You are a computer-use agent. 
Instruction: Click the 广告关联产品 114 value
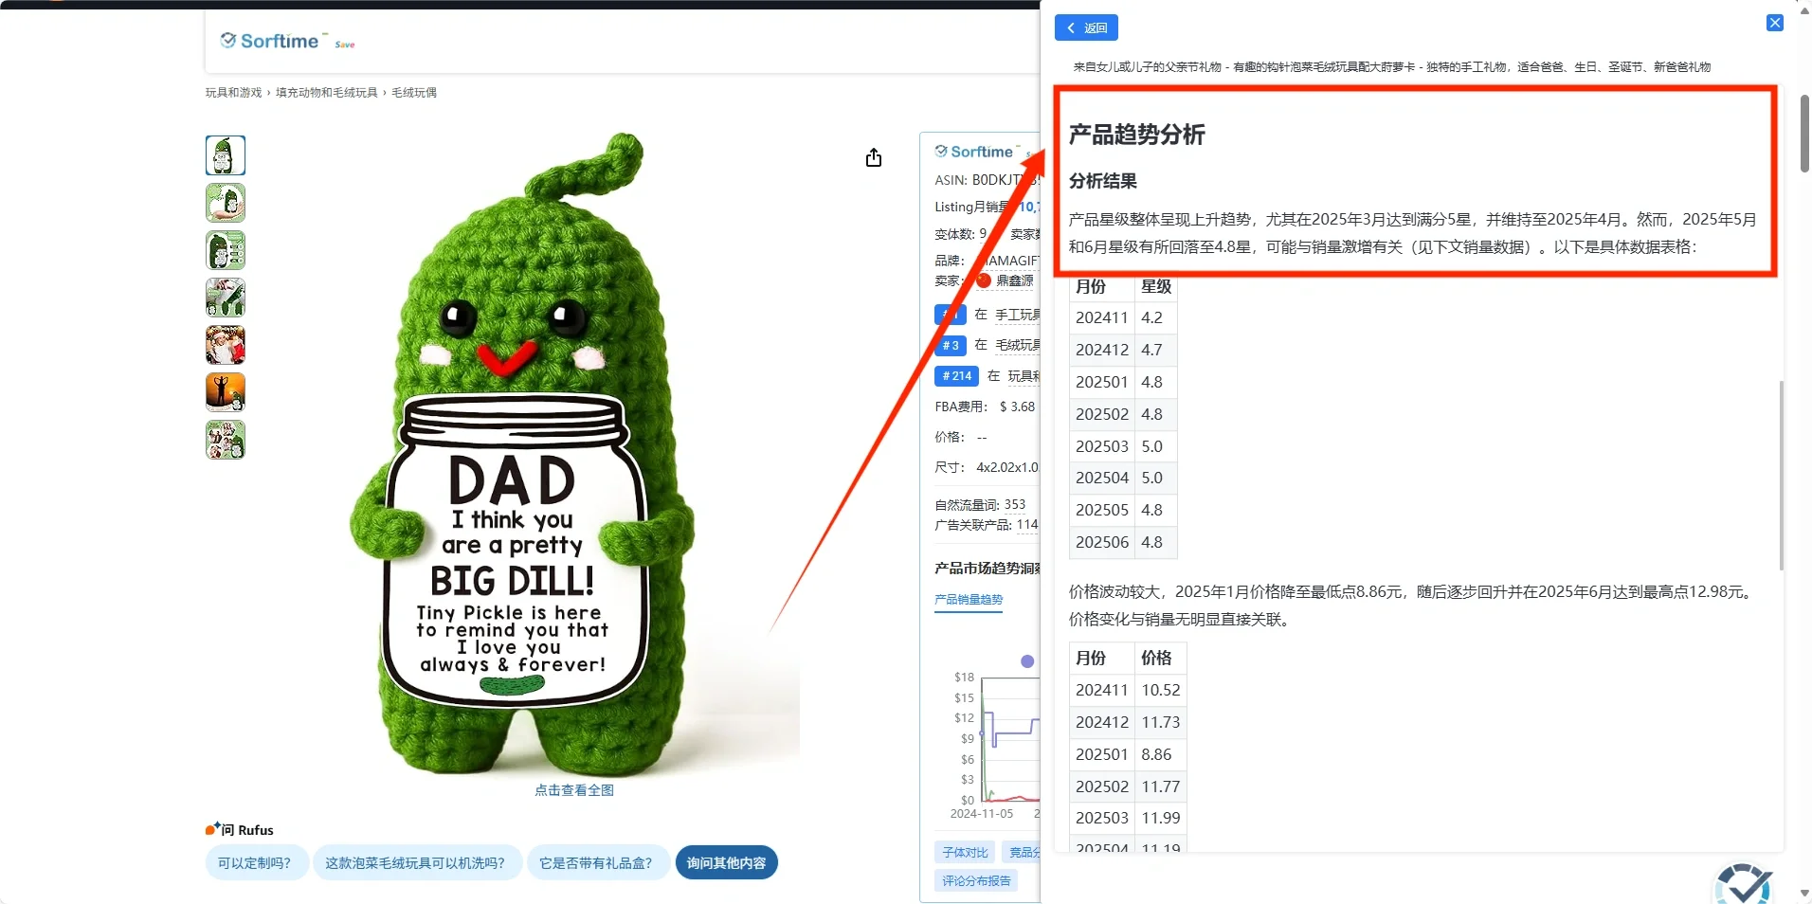point(1027,525)
